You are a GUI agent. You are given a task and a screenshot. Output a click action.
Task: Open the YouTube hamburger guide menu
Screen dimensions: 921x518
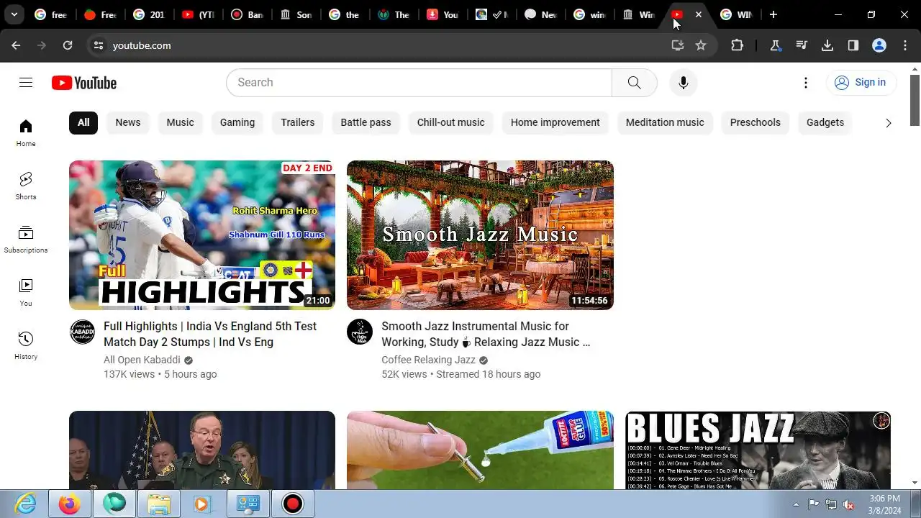26,83
